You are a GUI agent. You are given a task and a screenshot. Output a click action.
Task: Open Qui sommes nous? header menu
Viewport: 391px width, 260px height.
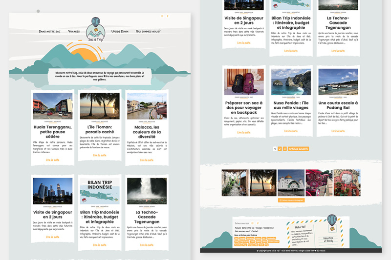coord(148,31)
